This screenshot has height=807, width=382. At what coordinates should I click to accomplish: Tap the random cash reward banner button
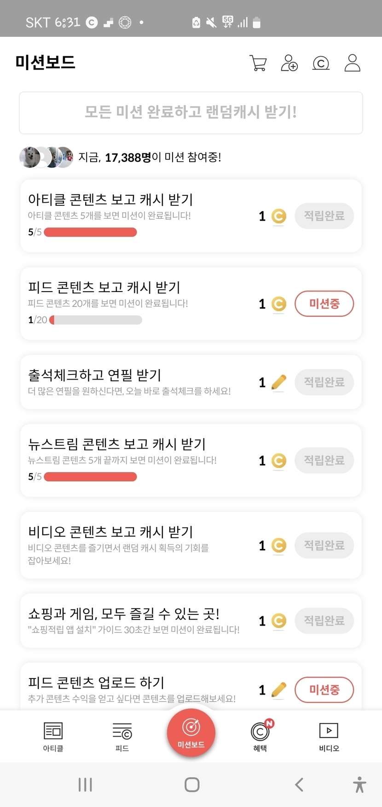191,113
